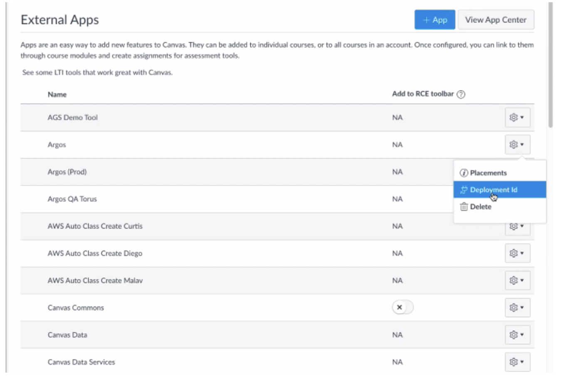
Task: Click the vertical scrollbar on the right
Action: [x=550, y=66]
